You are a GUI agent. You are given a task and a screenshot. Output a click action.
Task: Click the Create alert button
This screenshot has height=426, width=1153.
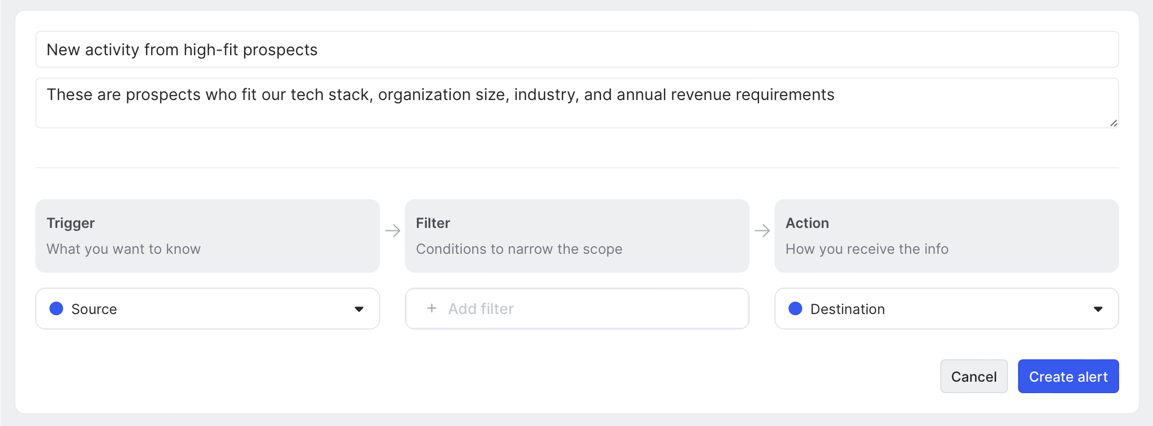pos(1068,376)
